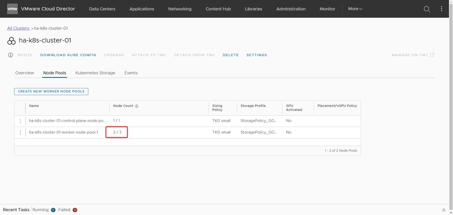Click the info icon beside Resize
Screen dimensions: 453x215
tap(11, 55)
